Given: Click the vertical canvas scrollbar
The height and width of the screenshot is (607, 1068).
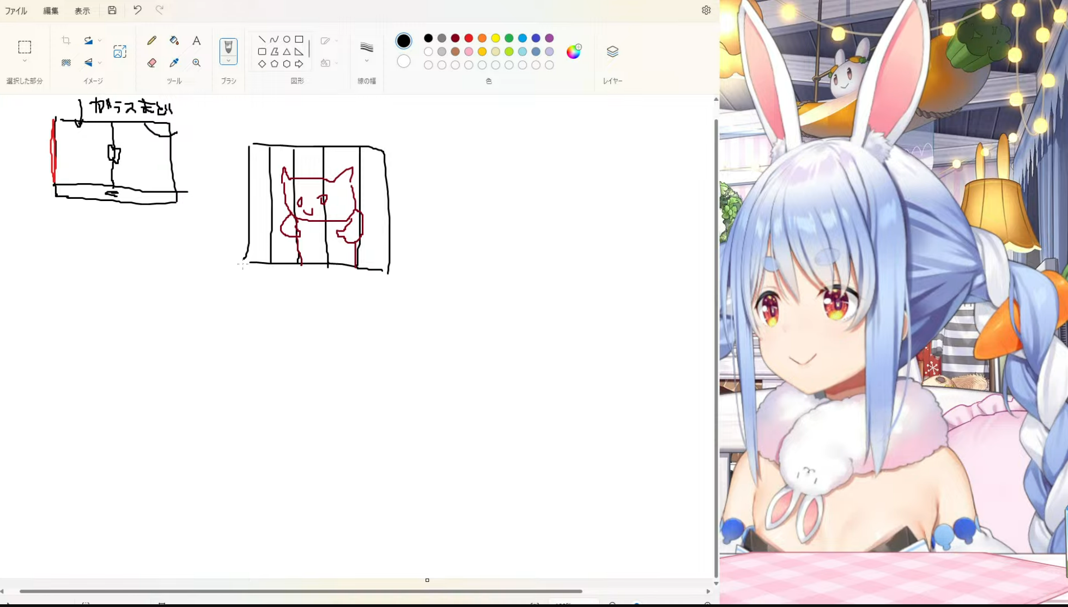Looking at the screenshot, I should tap(716, 349).
